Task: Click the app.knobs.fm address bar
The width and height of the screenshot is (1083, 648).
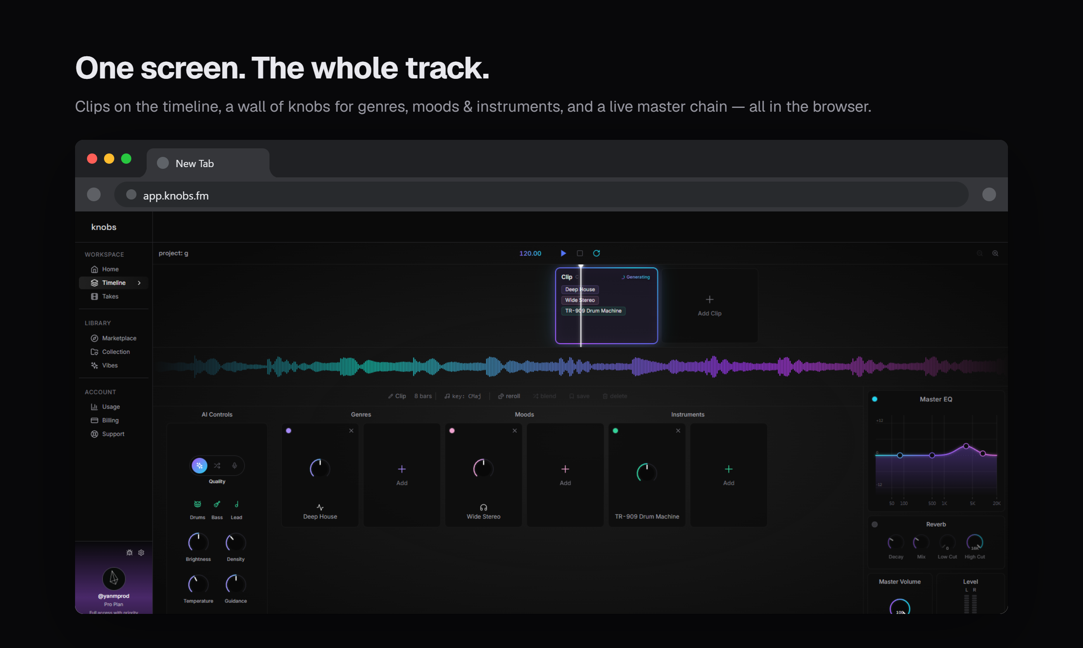Action: (541, 195)
